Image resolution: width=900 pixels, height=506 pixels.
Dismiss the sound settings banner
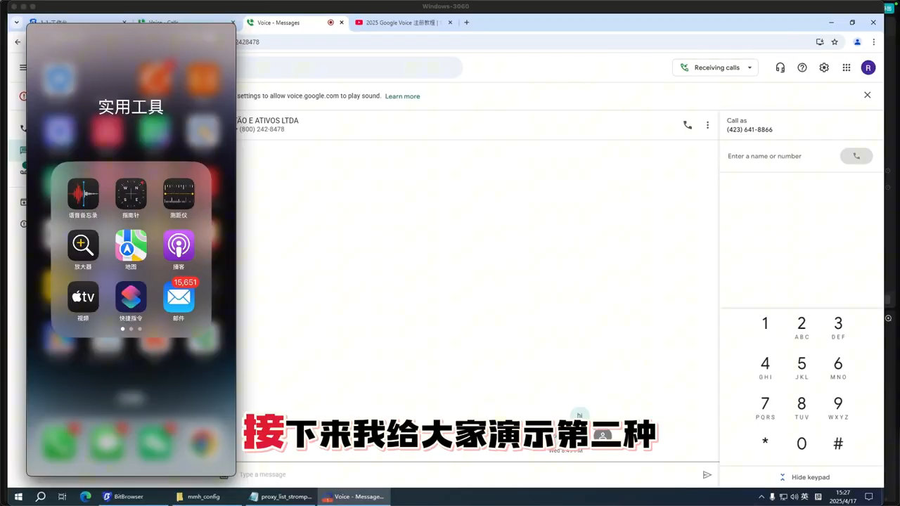(x=867, y=95)
